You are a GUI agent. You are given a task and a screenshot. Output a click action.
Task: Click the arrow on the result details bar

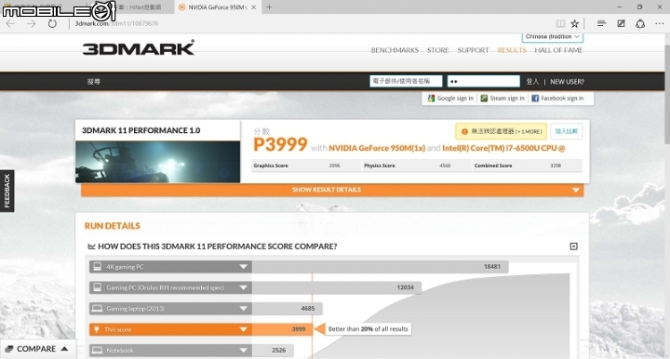tap(576, 190)
